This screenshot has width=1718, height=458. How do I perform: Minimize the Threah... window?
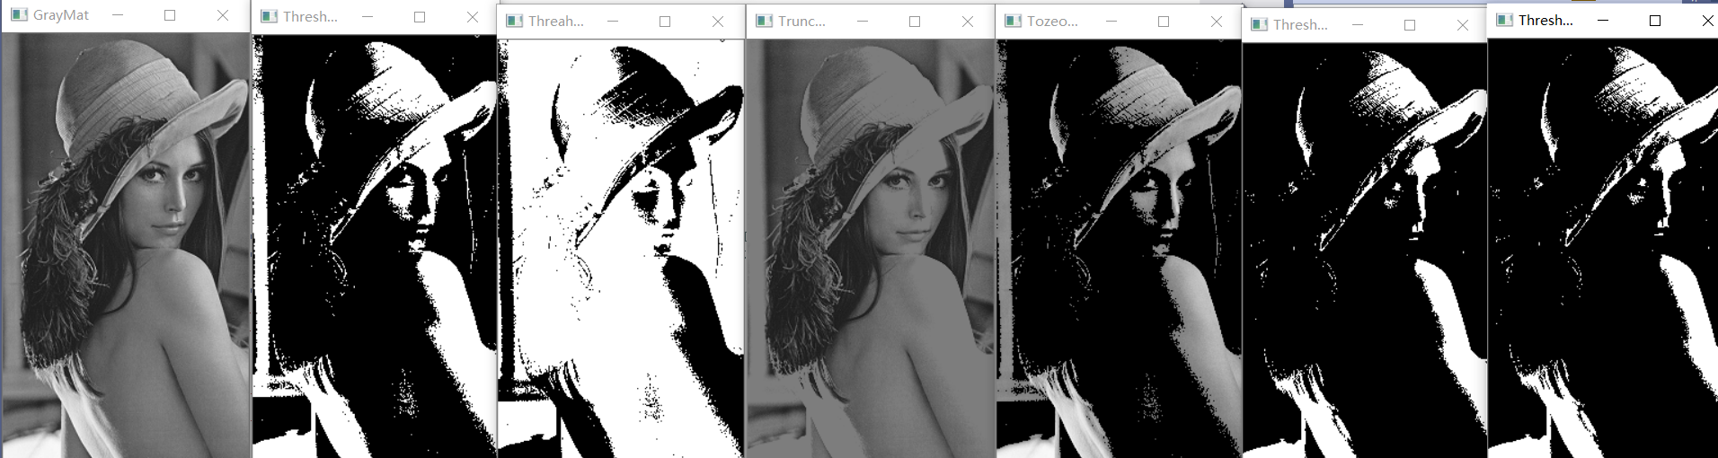(613, 21)
